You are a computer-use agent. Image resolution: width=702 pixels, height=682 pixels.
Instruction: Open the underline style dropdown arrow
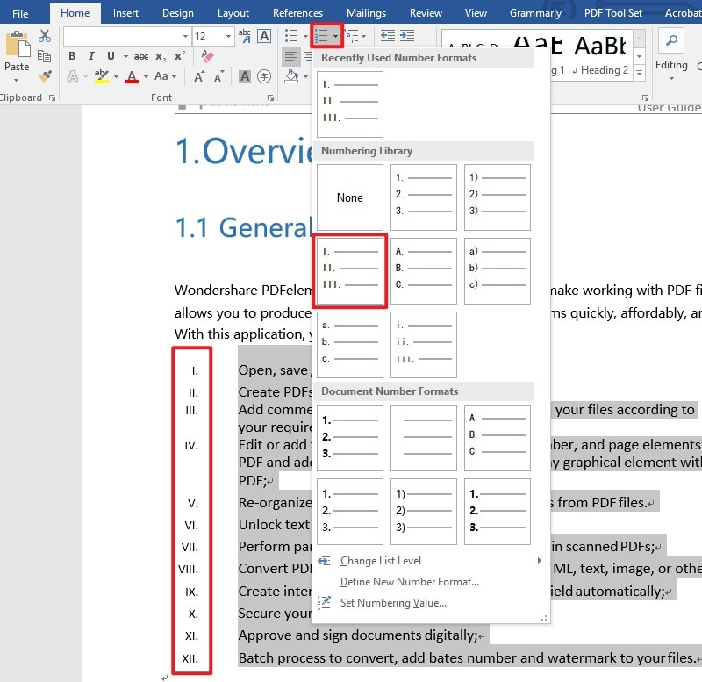pyautogui.click(x=125, y=56)
